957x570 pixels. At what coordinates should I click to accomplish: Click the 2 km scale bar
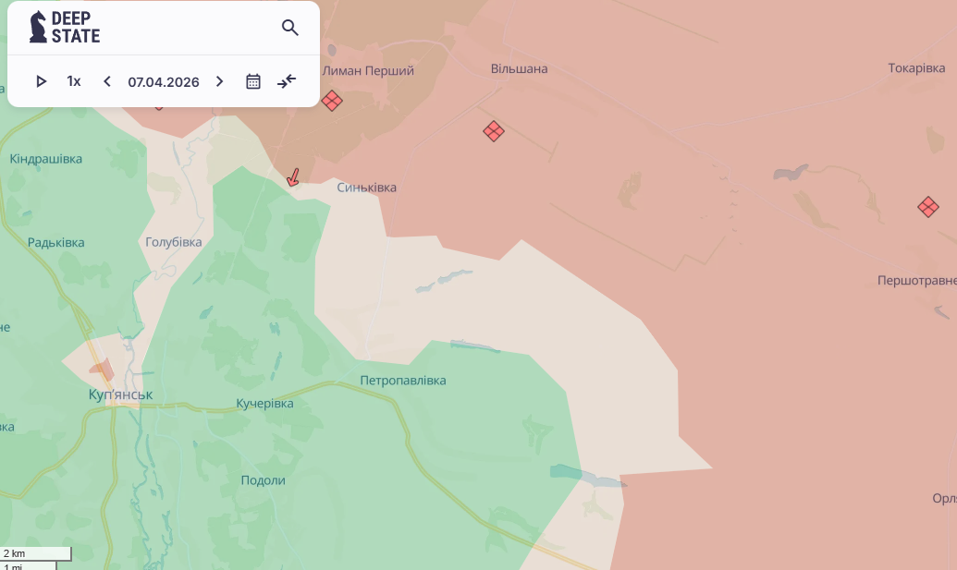36,553
